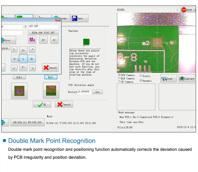Click the up-right diagonal arrow button
Viewport: 198px width, 172px height.
coord(32,50)
